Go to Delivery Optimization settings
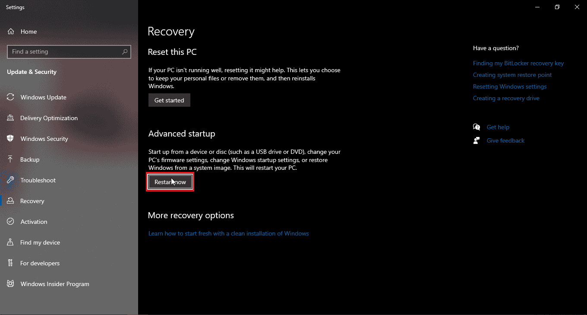587x315 pixels. [x=69, y=118]
